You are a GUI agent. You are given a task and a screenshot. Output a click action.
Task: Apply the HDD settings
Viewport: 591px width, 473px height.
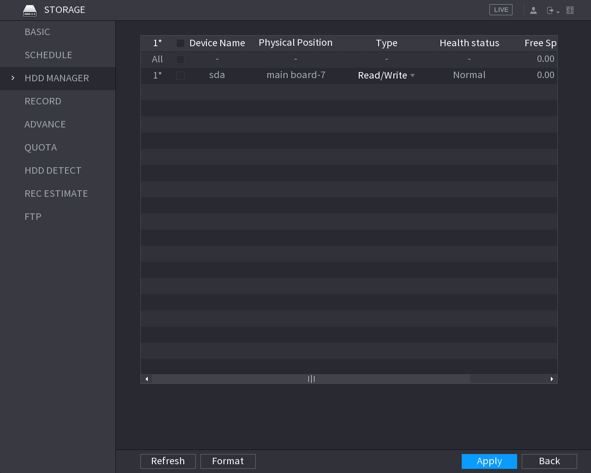pos(489,461)
